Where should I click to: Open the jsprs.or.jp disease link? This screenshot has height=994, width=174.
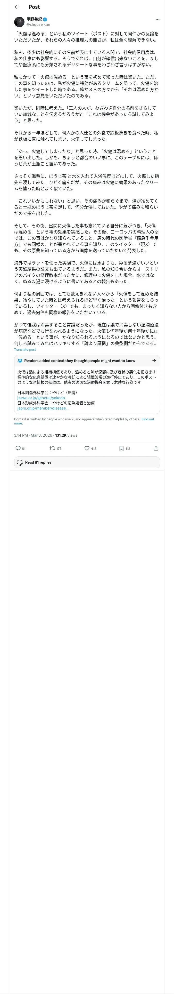tap(43, 408)
